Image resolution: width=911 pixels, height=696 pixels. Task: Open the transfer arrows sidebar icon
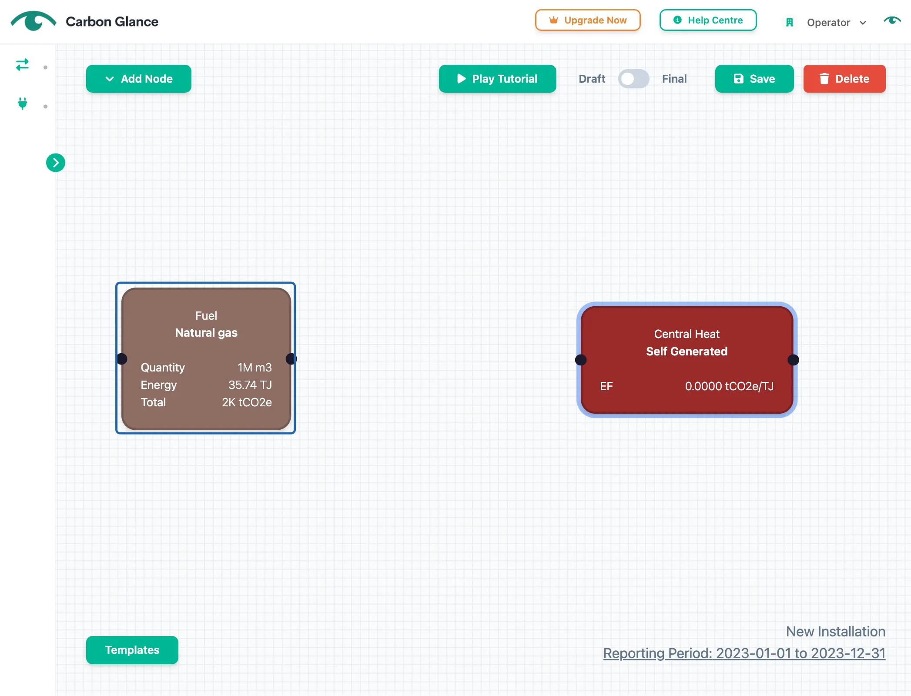tap(22, 65)
